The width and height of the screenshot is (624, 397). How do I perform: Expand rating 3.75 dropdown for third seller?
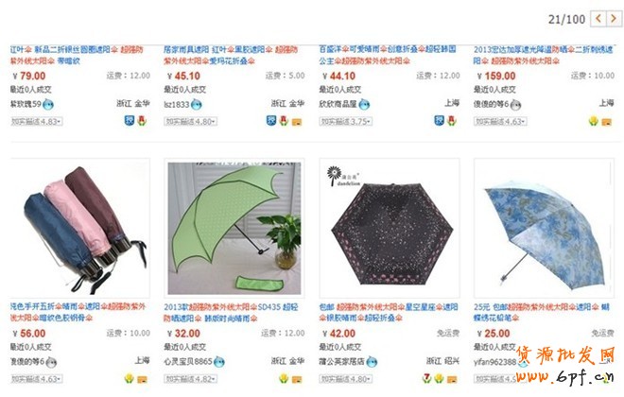coord(346,121)
